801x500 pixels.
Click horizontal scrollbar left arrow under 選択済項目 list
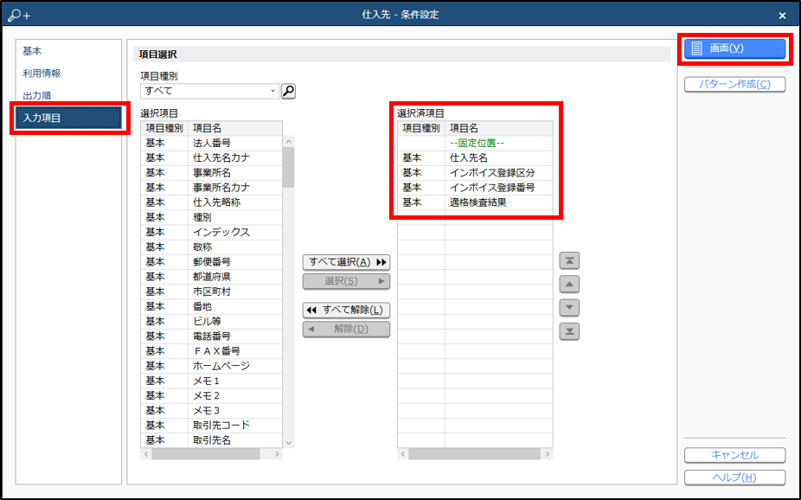(403, 453)
